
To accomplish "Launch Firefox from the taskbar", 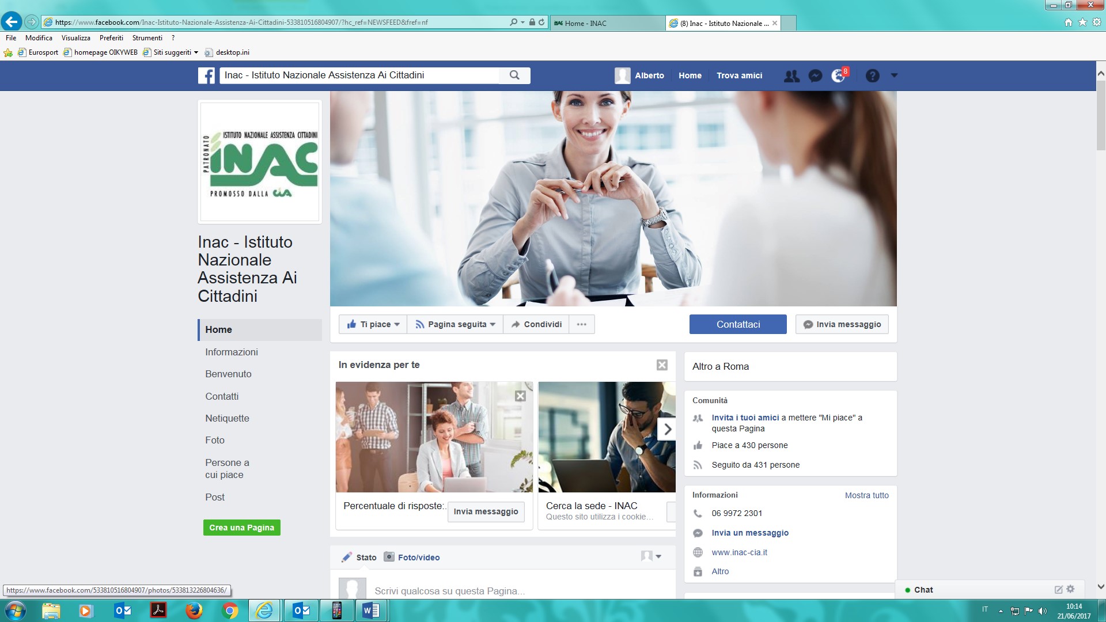I will click(x=194, y=610).
